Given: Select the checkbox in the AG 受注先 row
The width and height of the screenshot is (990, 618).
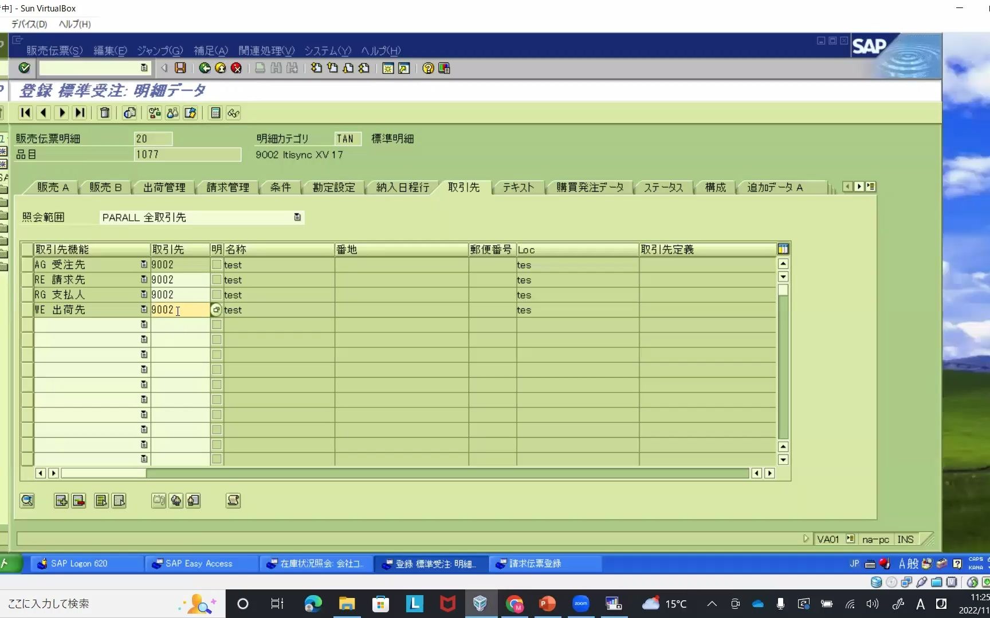Looking at the screenshot, I should pos(216,264).
